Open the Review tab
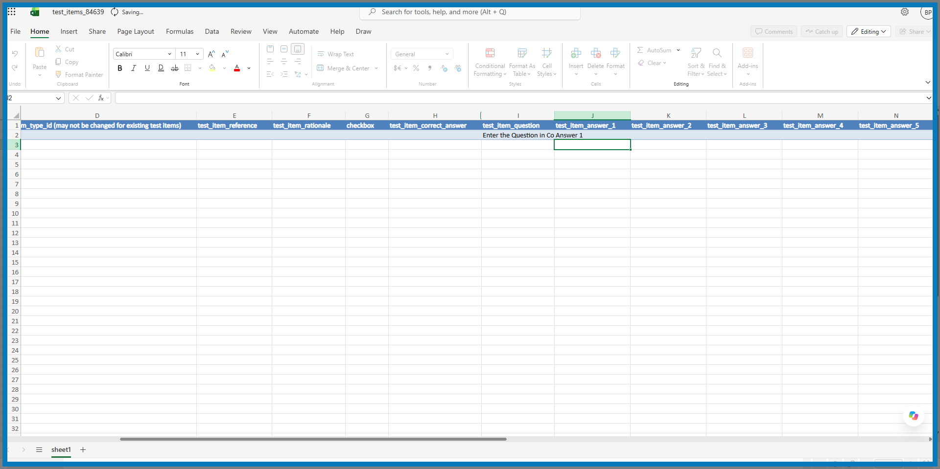Image resolution: width=940 pixels, height=469 pixels. click(x=241, y=31)
